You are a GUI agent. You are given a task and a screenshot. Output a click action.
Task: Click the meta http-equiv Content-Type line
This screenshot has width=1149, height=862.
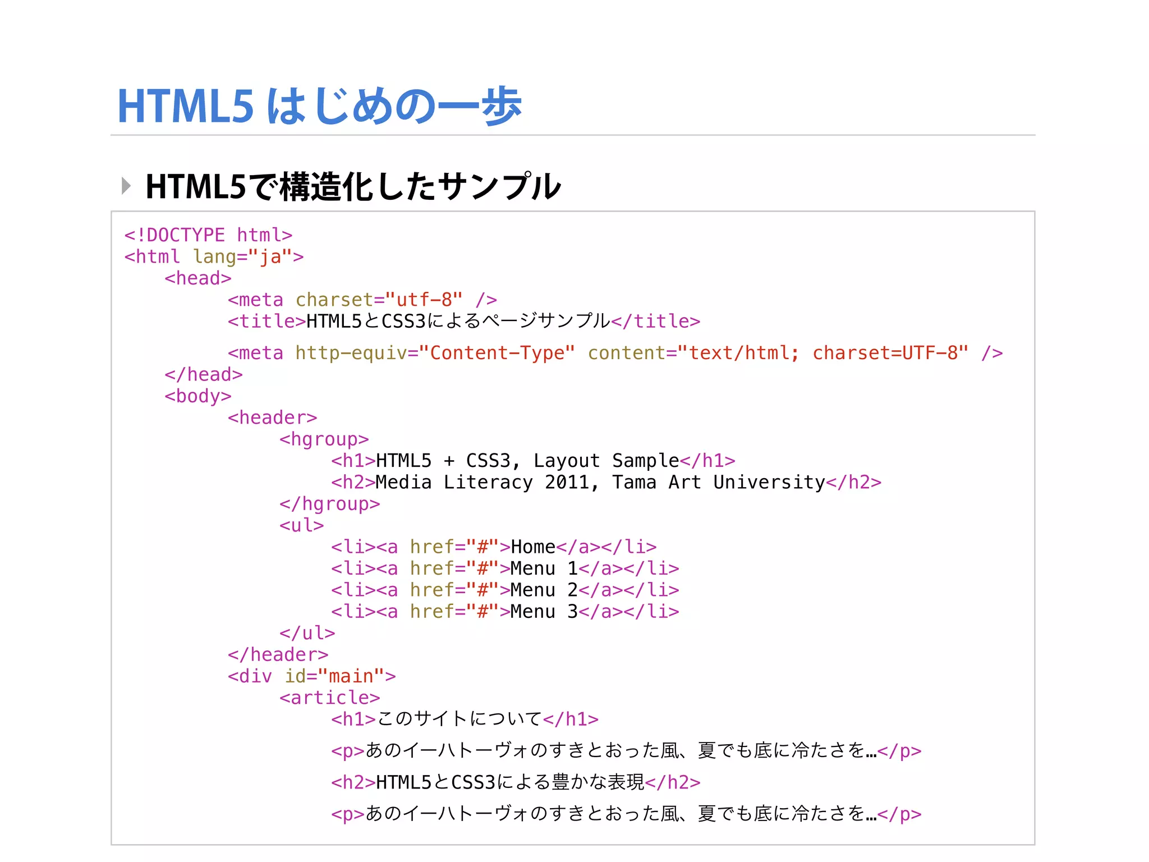point(615,353)
